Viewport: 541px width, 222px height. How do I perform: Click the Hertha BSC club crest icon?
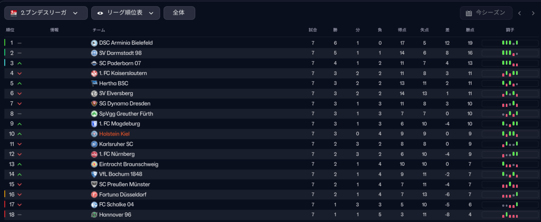coord(94,83)
